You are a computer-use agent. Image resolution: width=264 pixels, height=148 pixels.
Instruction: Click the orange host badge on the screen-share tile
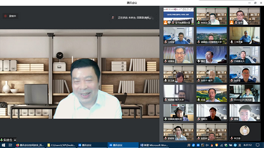(x=165, y=23)
